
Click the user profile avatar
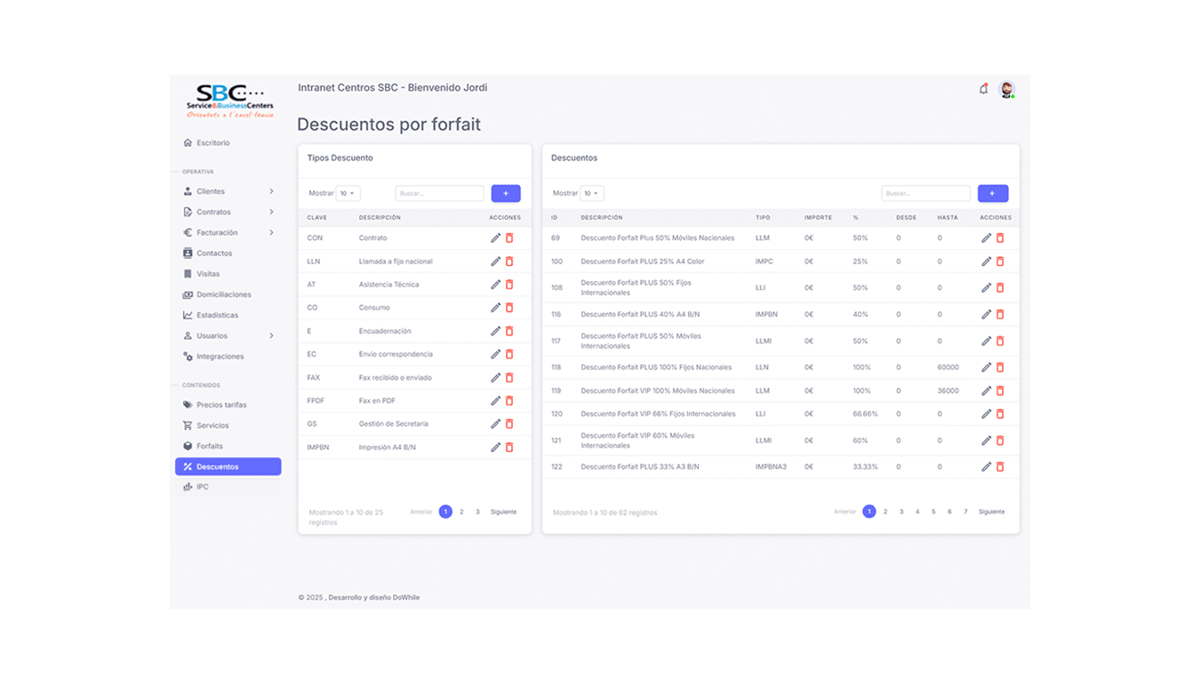[x=1007, y=89]
